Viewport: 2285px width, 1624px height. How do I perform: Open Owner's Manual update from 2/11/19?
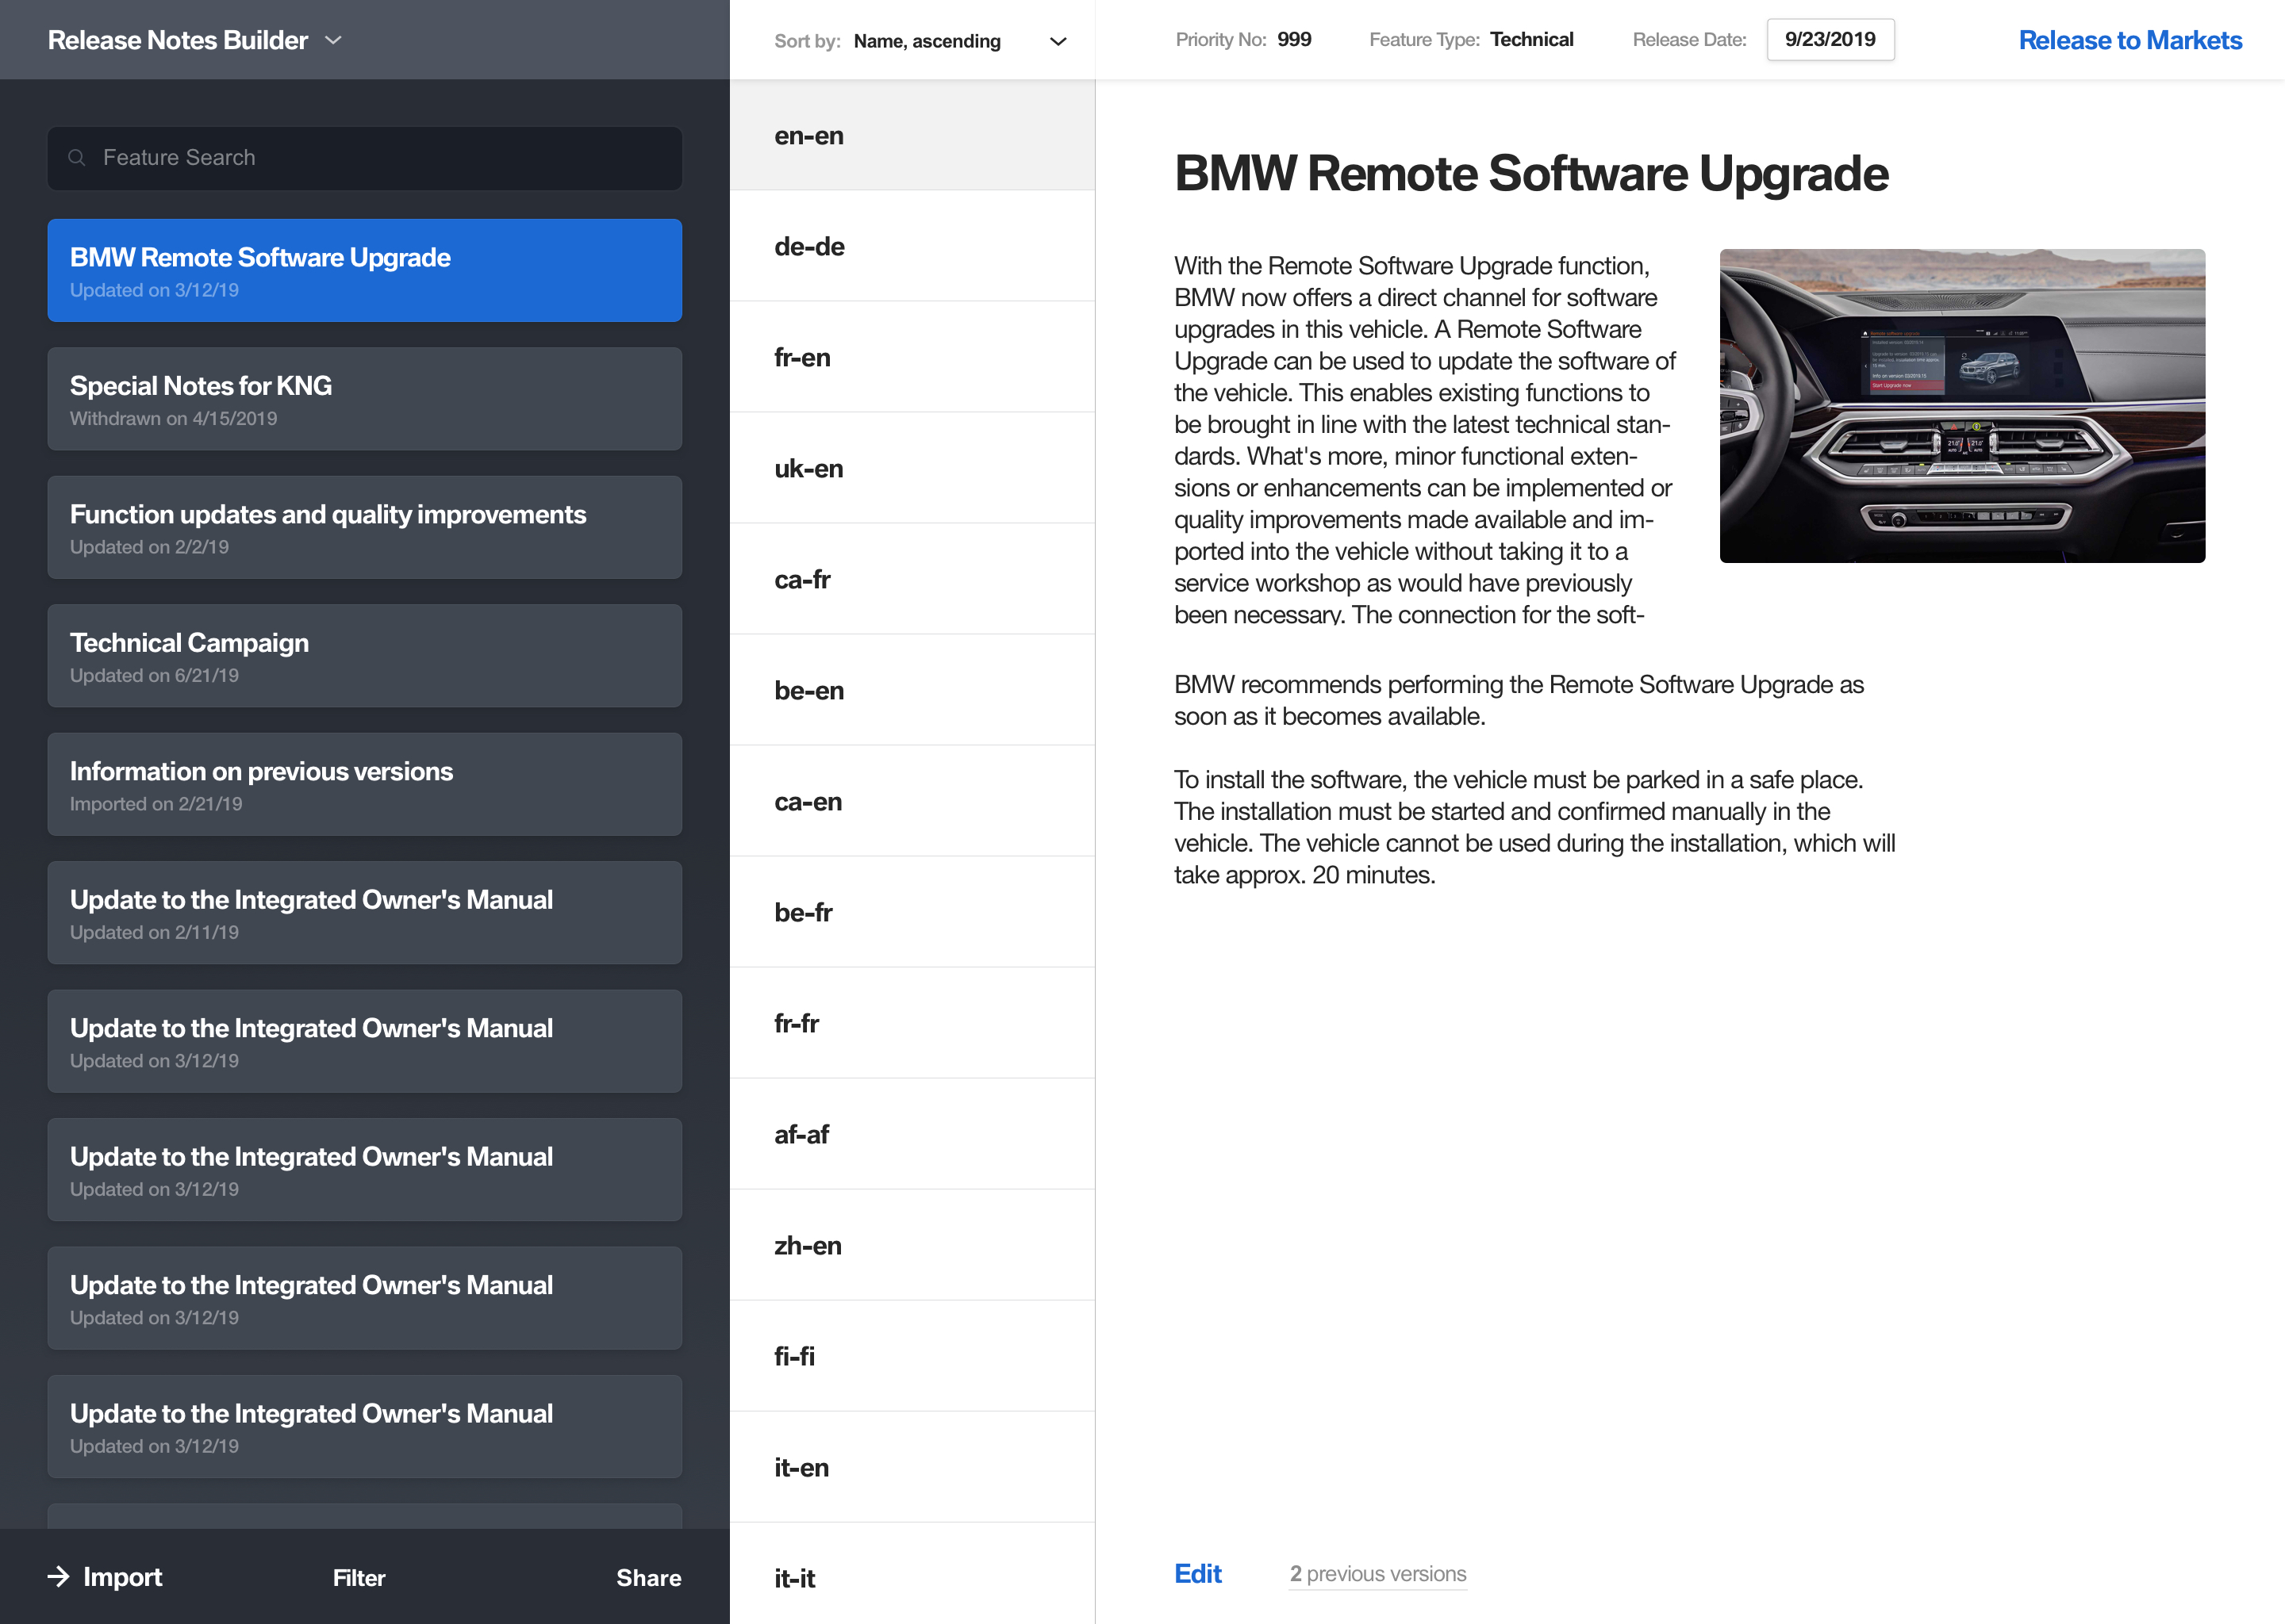point(365,913)
